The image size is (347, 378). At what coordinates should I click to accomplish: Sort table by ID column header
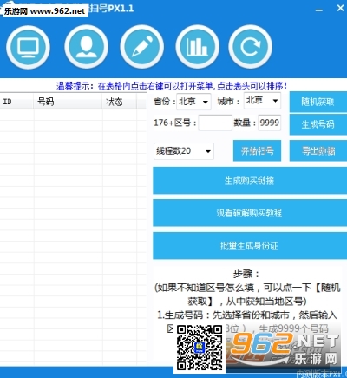pos(16,102)
